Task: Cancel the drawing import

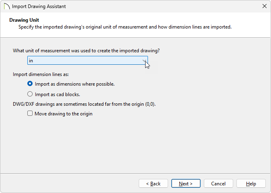Action: coord(218,183)
